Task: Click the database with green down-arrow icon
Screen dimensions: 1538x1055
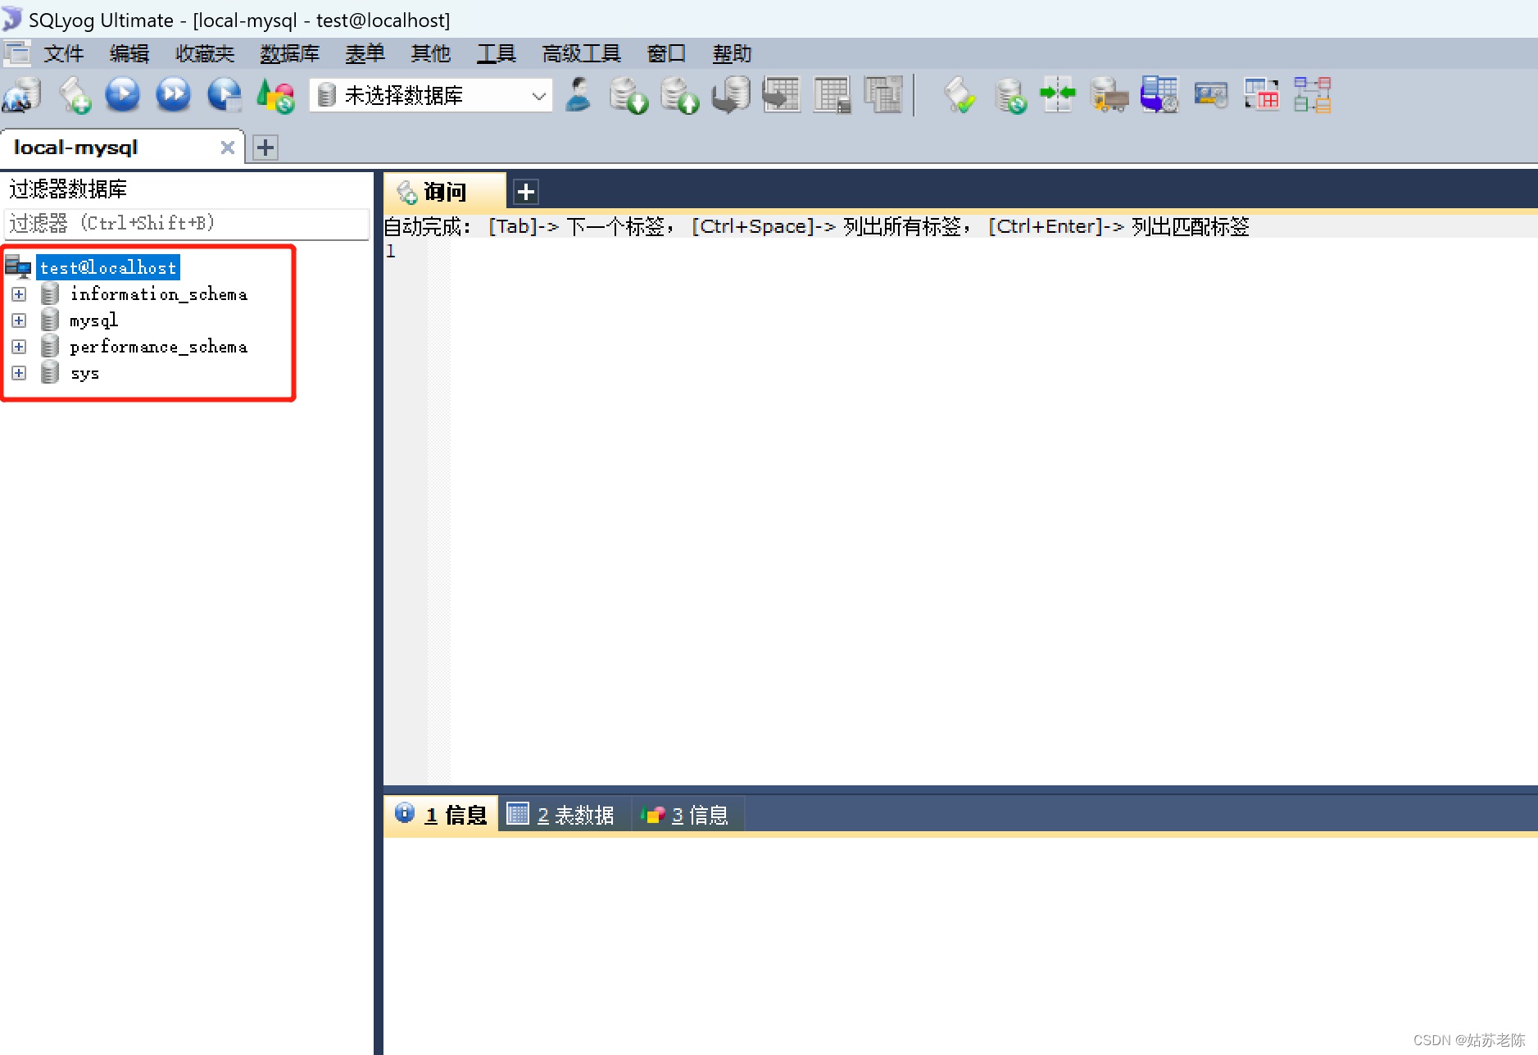Action: tap(628, 95)
